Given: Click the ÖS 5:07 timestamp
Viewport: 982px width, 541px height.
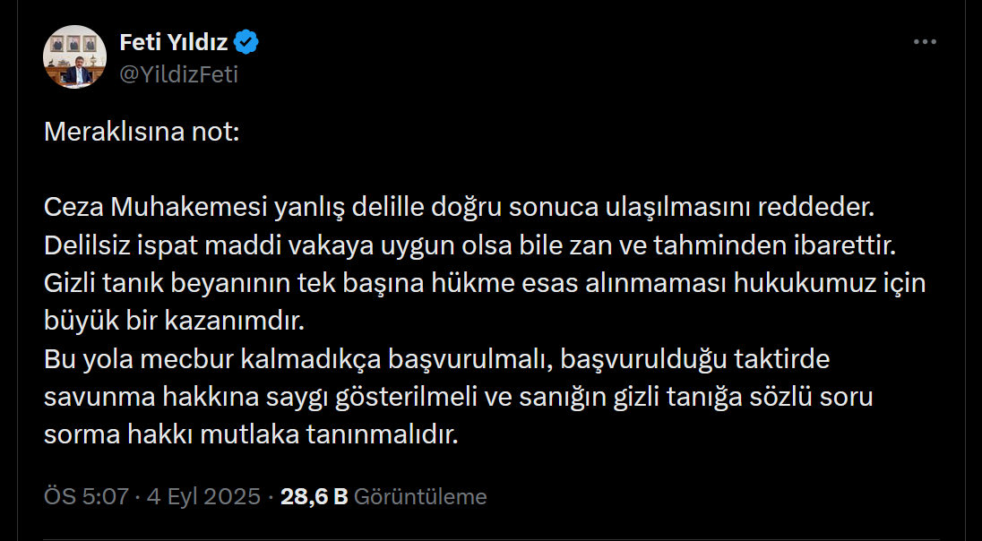Looking at the screenshot, I should point(87,497).
